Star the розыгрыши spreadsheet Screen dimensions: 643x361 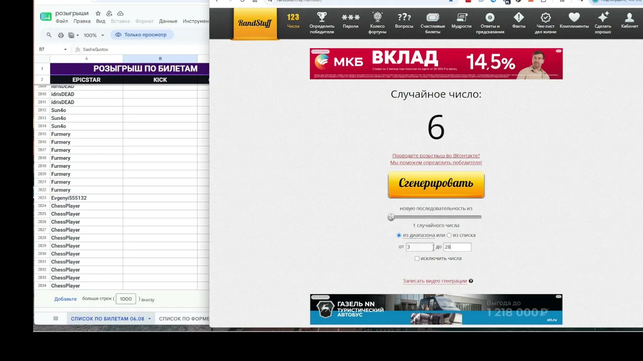[x=98, y=14]
